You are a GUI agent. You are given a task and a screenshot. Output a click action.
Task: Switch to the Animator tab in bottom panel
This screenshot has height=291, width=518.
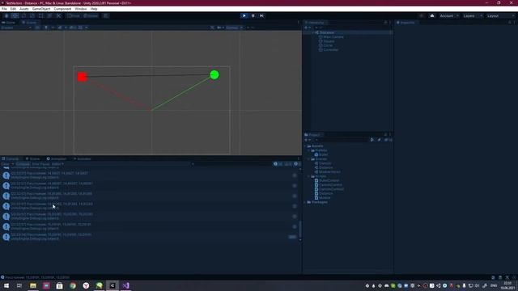82,158
